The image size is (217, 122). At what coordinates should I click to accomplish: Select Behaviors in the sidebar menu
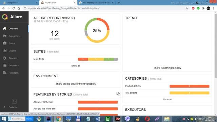pos(14,65)
